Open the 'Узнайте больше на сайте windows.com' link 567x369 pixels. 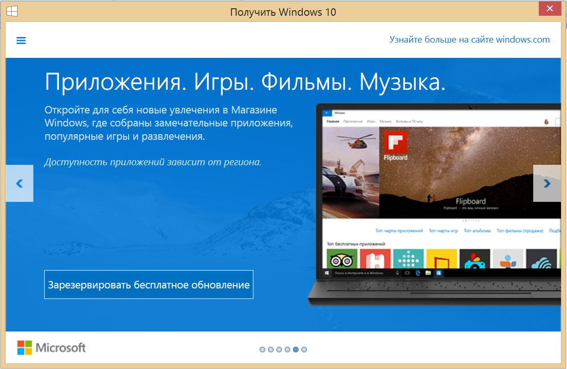(x=469, y=39)
